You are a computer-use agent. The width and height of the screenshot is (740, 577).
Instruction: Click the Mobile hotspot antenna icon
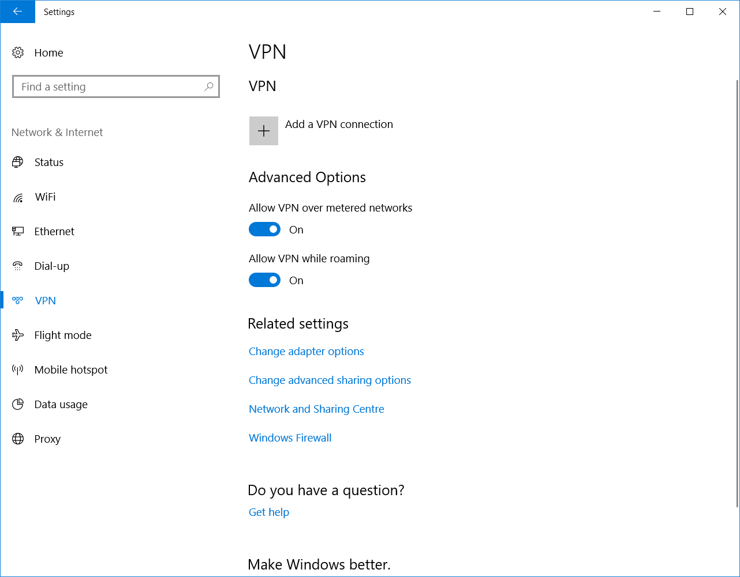tap(18, 369)
